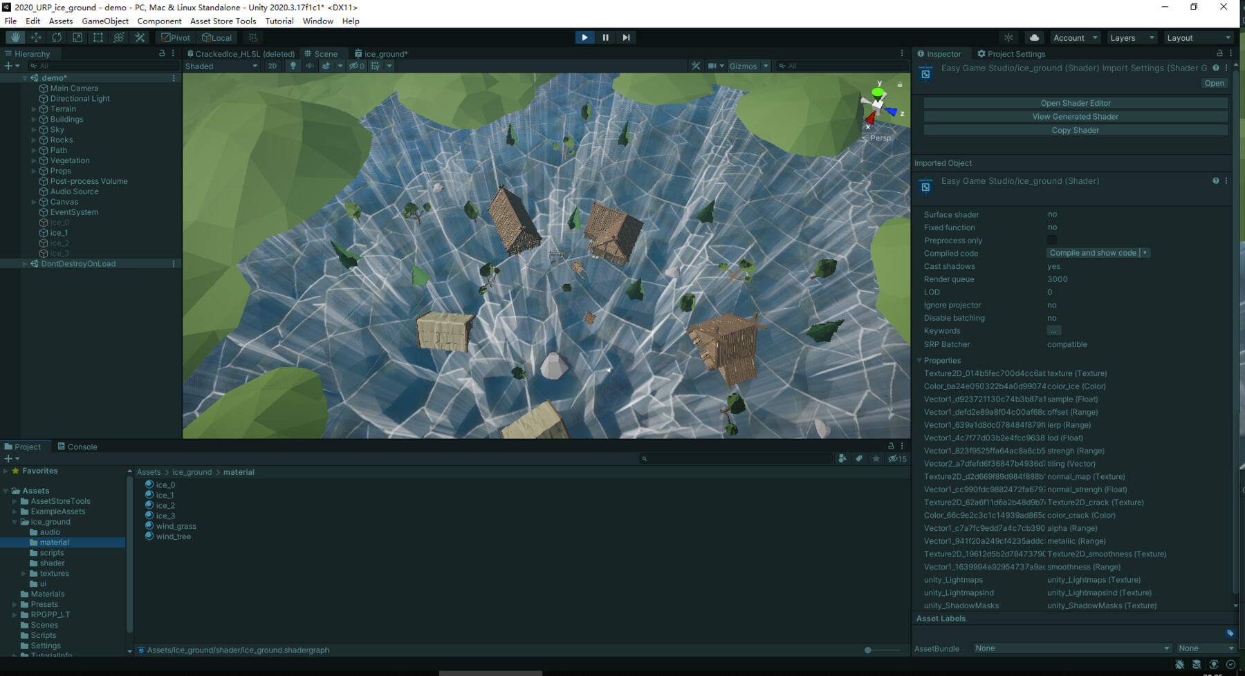Viewport: 1245px width, 676px height.
Task: Toggle 2D view mode in Scene
Action: coord(273,66)
